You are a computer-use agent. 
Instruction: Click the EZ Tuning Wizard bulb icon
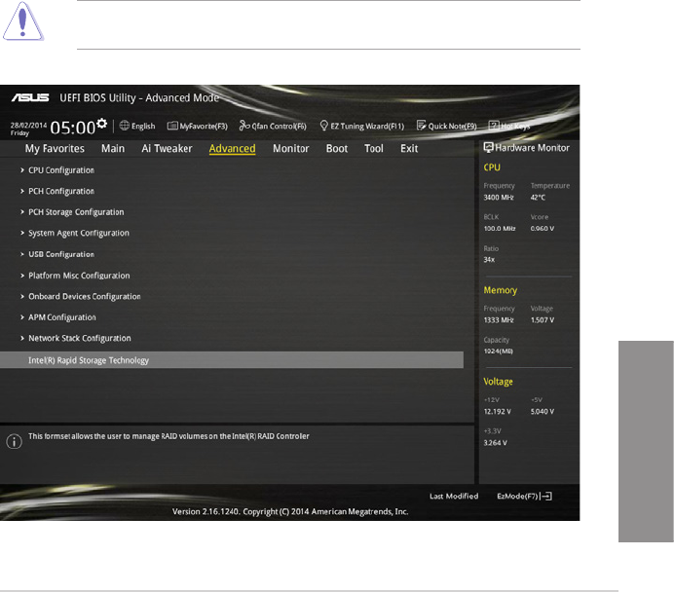tap(324, 126)
